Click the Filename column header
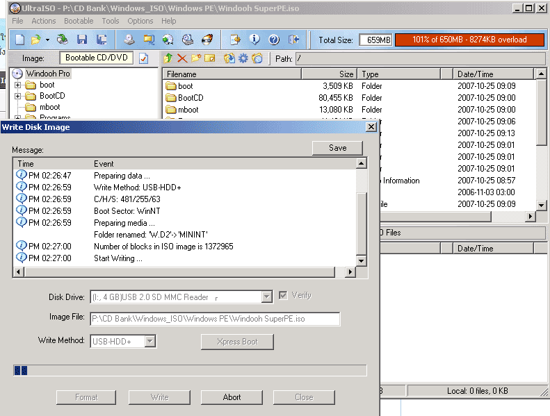Image resolution: width=550 pixels, height=416 pixels. [232, 74]
